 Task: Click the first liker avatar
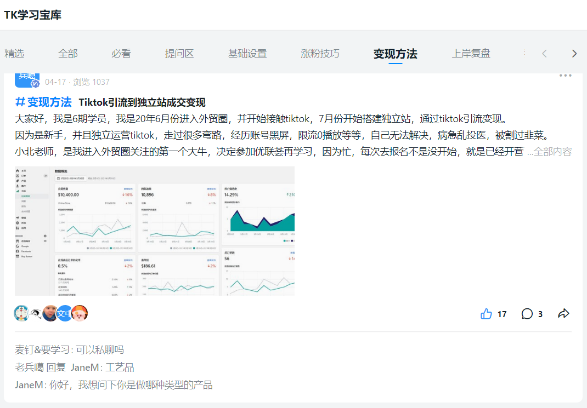point(21,313)
